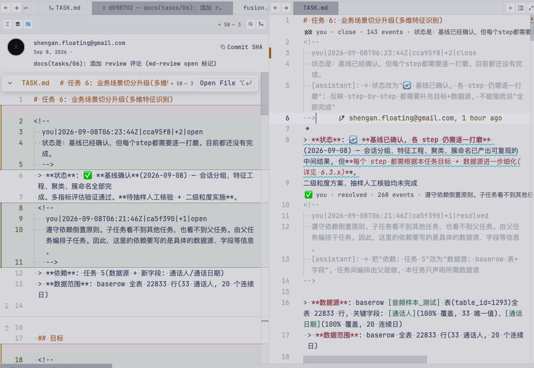Screen dimensions: 534x368
Task: Click line 16 '数据源' text in right editor
Action: [x=329, y=302]
